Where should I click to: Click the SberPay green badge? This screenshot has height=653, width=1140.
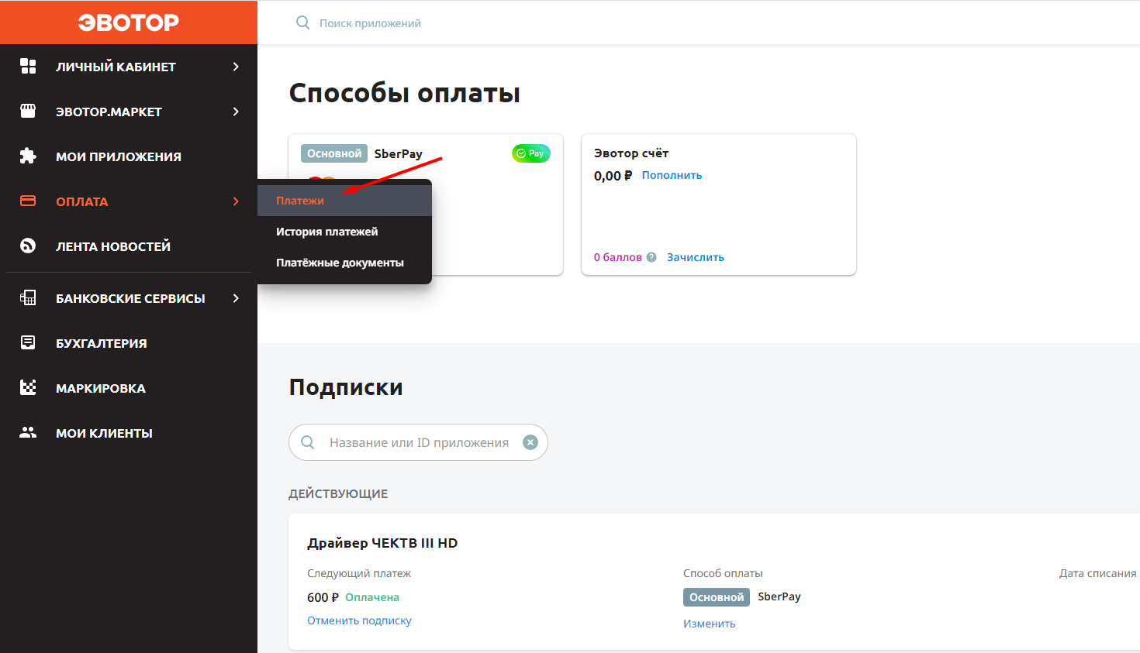531,153
